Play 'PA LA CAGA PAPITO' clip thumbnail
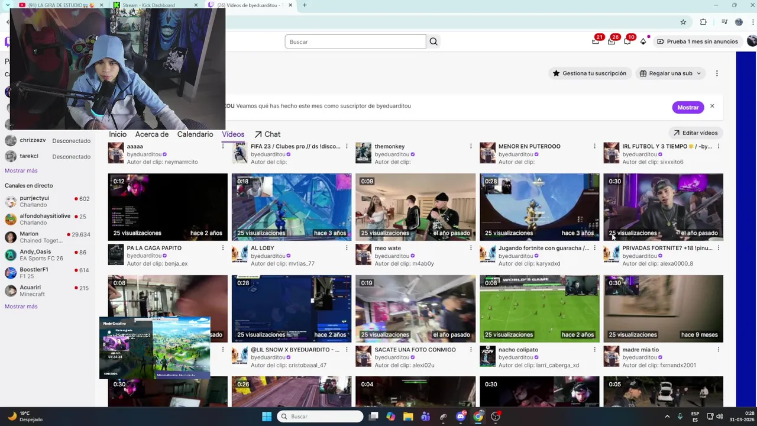 [x=167, y=207]
